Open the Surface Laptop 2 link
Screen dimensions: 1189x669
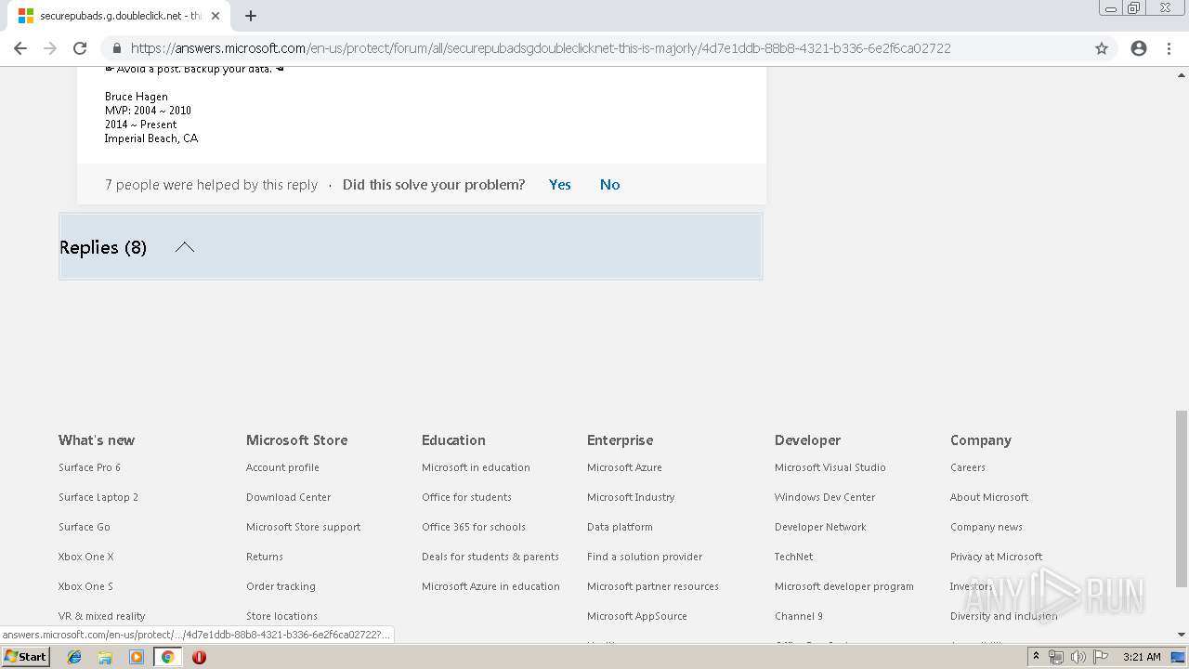click(x=98, y=497)
